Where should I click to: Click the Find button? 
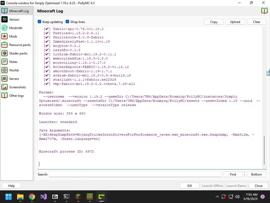(x=233, y=174)
